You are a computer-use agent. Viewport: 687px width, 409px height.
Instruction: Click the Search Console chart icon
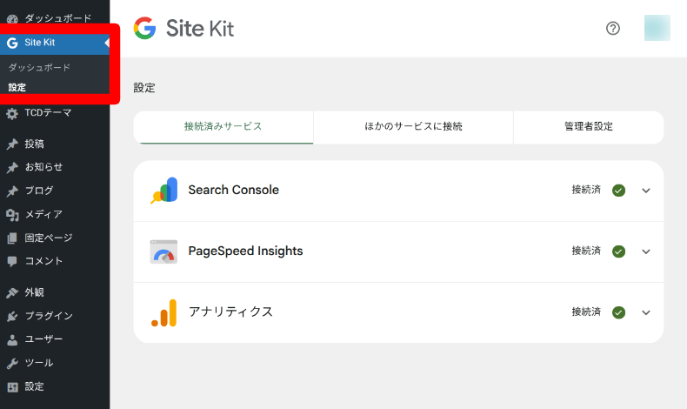coord(163,191)
